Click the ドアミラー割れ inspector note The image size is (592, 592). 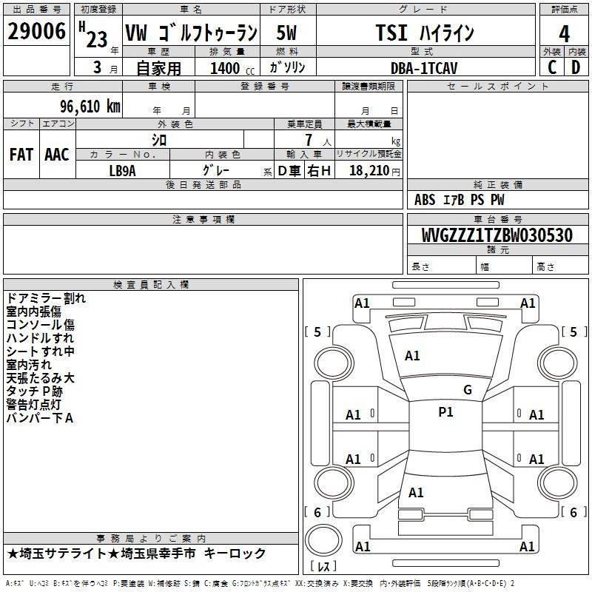46,298
